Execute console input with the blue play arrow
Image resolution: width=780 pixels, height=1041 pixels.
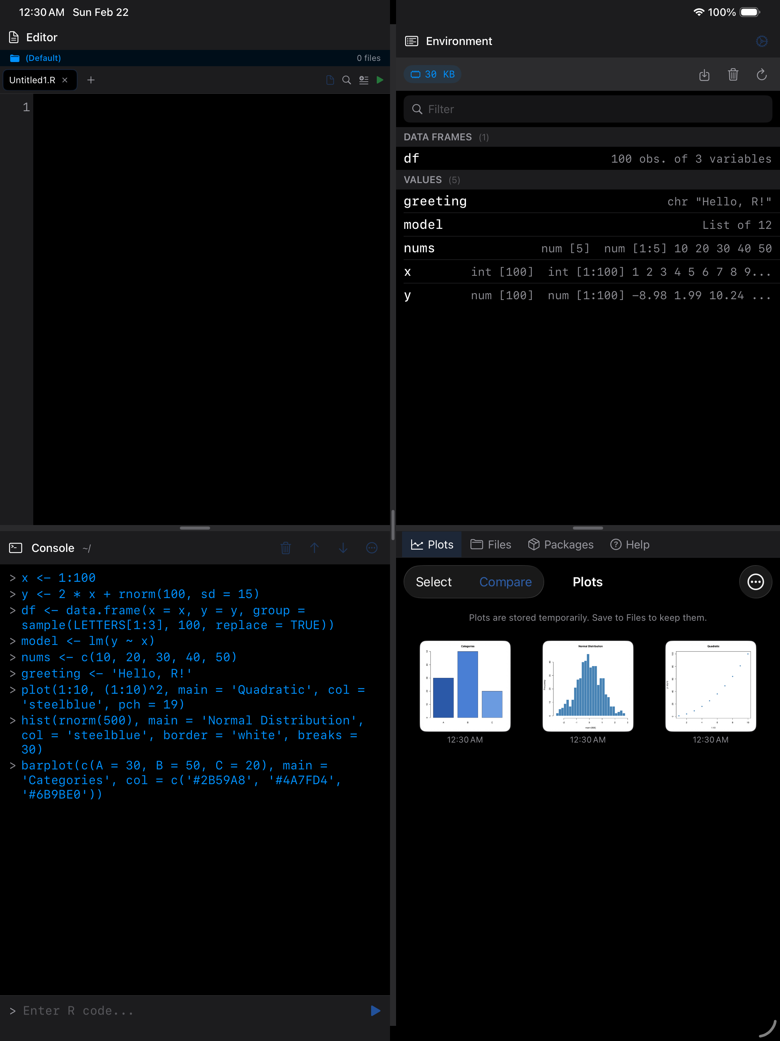(375, 1010)
